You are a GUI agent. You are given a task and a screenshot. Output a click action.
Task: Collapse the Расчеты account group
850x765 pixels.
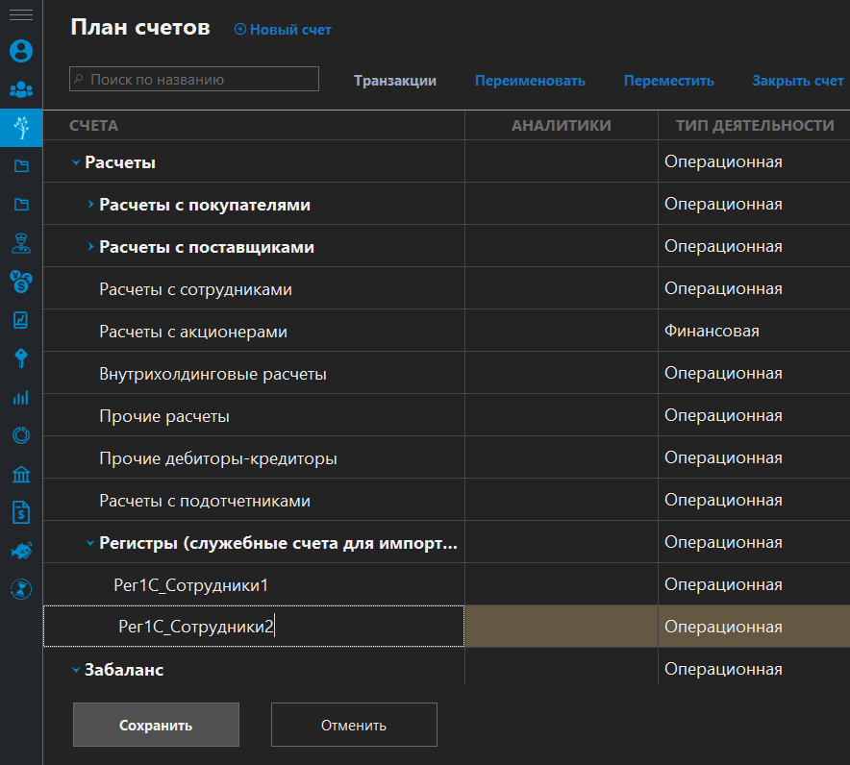[76, 162]
